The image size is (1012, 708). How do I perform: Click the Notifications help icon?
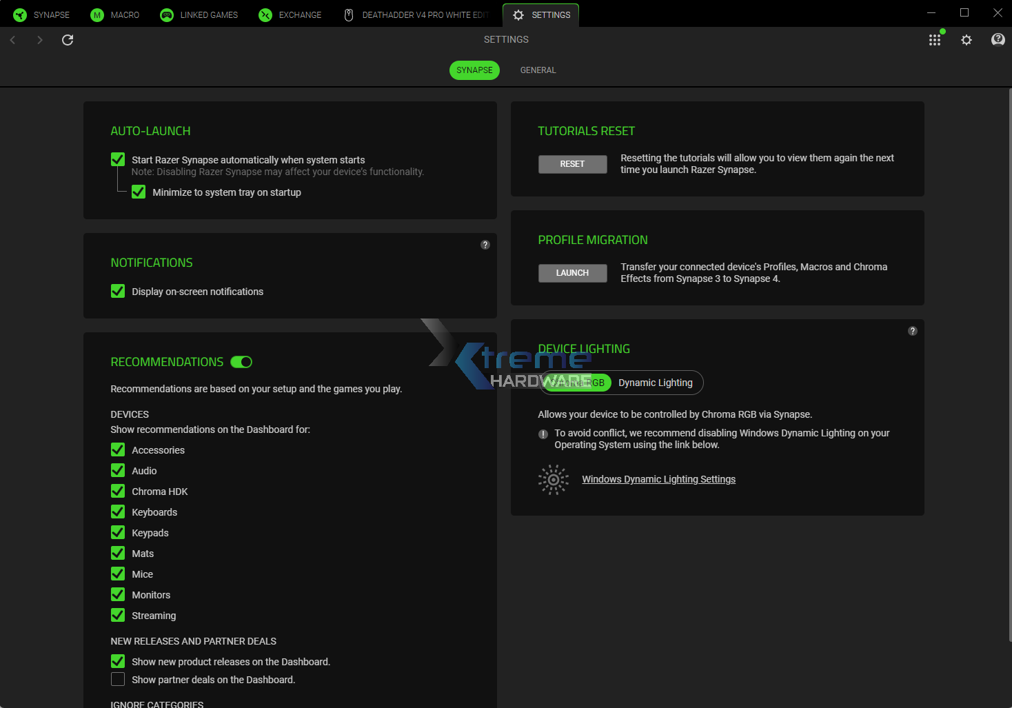point(485,244)
